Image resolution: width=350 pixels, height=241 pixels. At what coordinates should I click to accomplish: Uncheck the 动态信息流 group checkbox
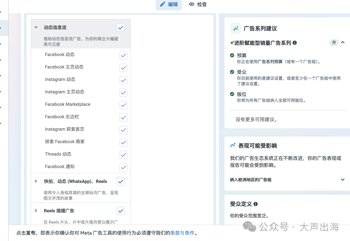(x=121, y=28)
